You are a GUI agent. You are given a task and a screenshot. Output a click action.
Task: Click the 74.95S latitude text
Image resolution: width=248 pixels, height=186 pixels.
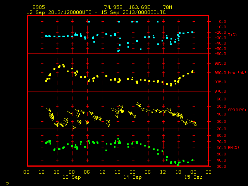113,7
